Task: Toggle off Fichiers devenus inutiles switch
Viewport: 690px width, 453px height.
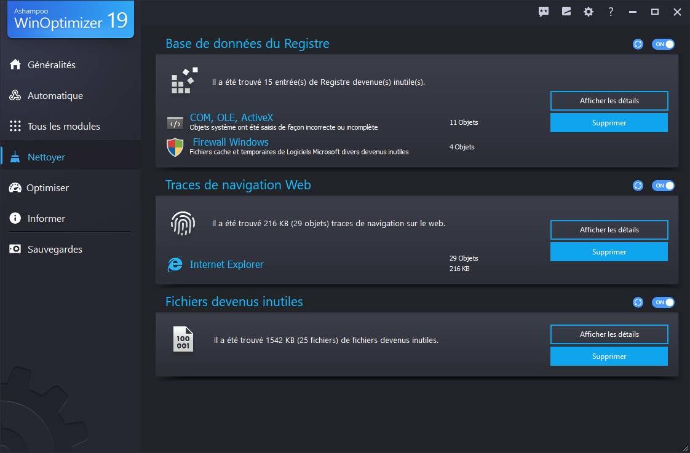Action: (663, 302)
